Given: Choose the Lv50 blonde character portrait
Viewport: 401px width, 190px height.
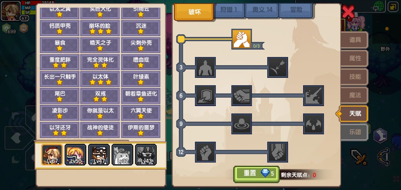Looking at the screenshot, I should tap(75, 155).
